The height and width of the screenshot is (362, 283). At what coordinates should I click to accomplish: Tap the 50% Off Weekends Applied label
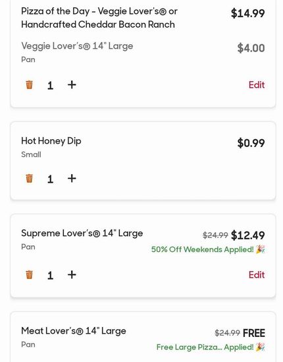point(208,249)
